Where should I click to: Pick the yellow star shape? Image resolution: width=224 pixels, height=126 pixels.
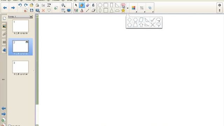(x=123, y=10)
